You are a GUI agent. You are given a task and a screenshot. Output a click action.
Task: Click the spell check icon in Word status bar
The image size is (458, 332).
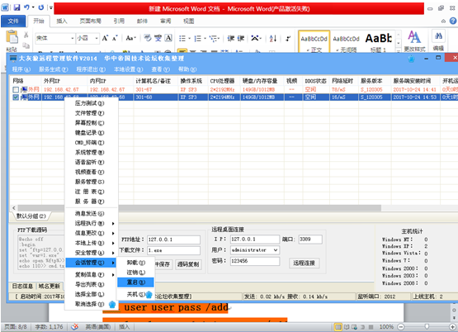click(75, 327)
